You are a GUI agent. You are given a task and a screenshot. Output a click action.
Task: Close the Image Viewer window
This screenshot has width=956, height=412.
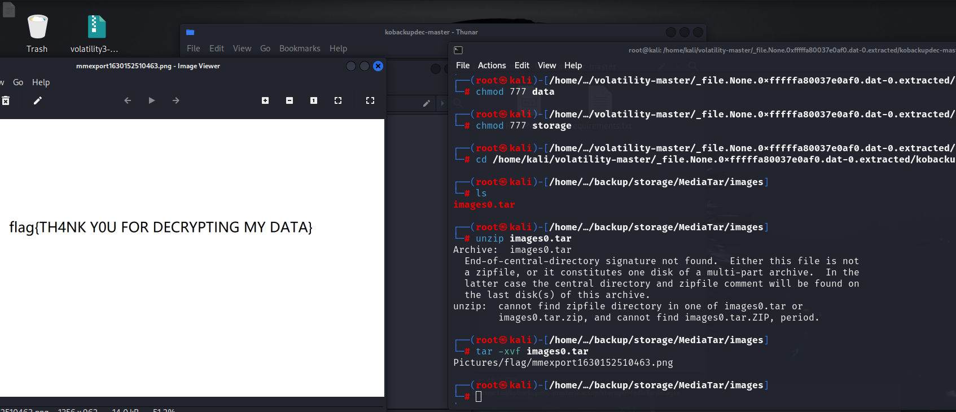378,66
